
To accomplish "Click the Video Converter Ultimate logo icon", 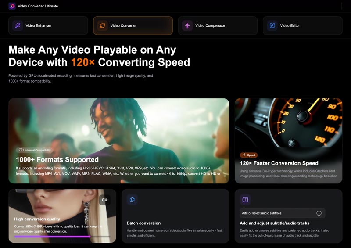I will pos(12,6).
